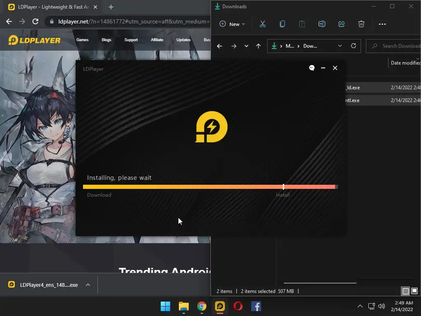421x316 pixels.
Task: Go up one folder level in Explorer
Action: [x=258, y=46]
